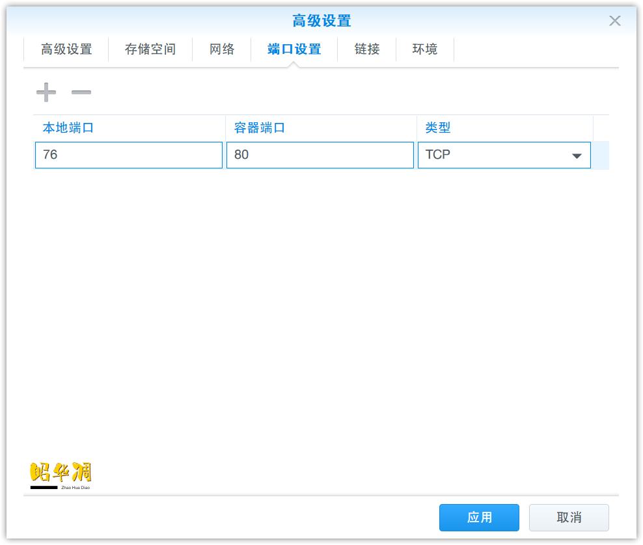Open the 链接 tab
The width and height of the screenshot is (643, 545).
point(366,49)
